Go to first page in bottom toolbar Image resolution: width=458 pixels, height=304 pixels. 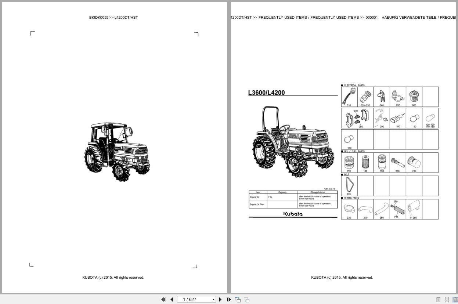coord(163,299)
